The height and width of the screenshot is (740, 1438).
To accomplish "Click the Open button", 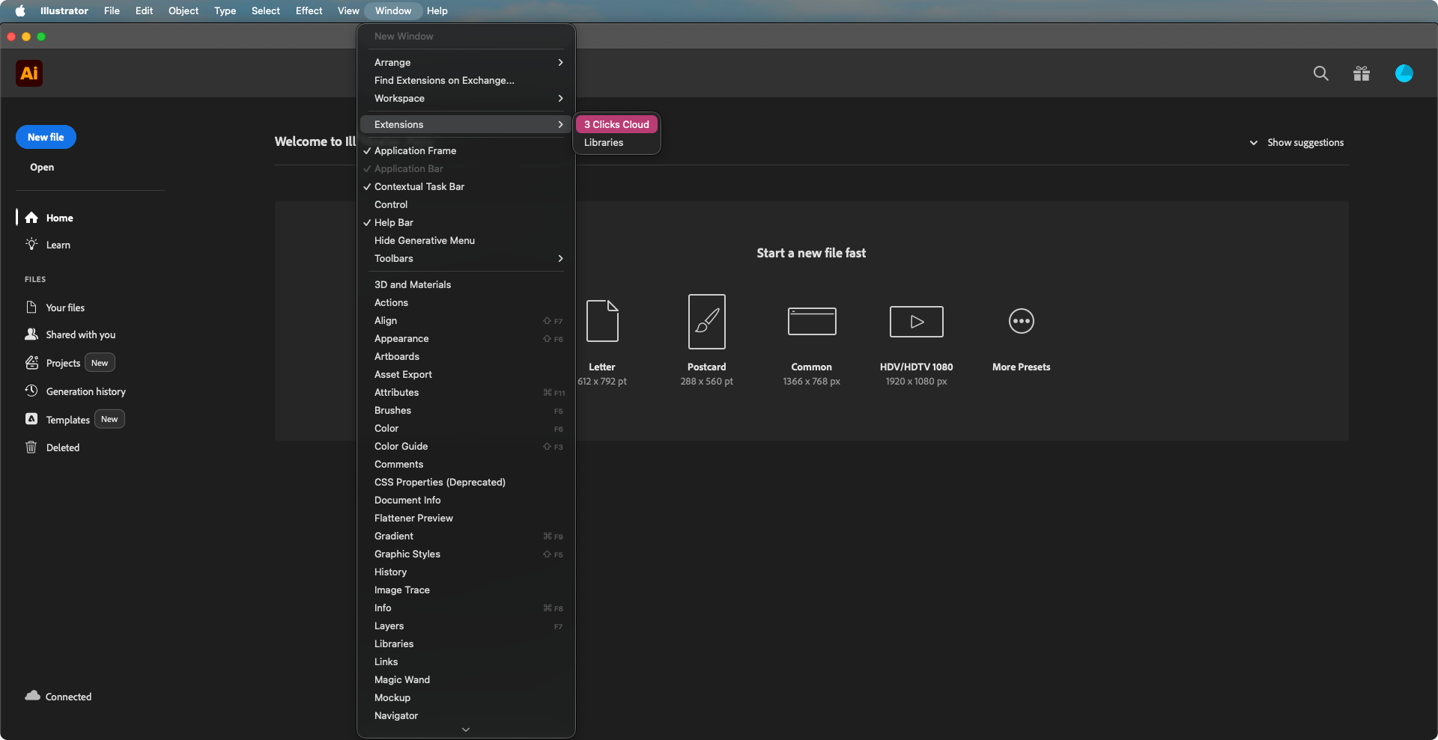I will point(42,167).
